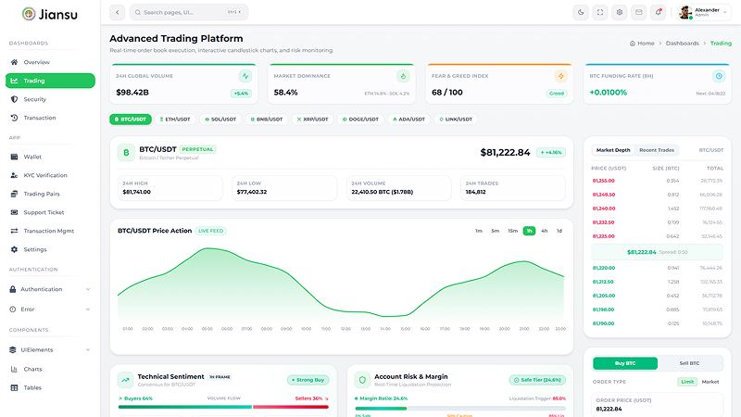Select the ADA/USDT pair chip
The image size is (741, 417).
tap(408, 120)
